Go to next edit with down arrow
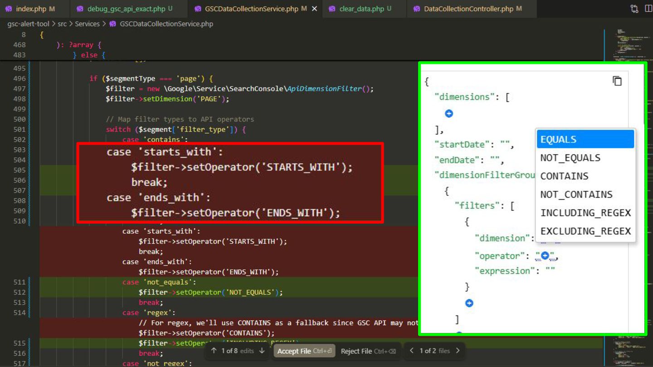The image size is (653, 367). pyautogui.click(x=262, y=351)
